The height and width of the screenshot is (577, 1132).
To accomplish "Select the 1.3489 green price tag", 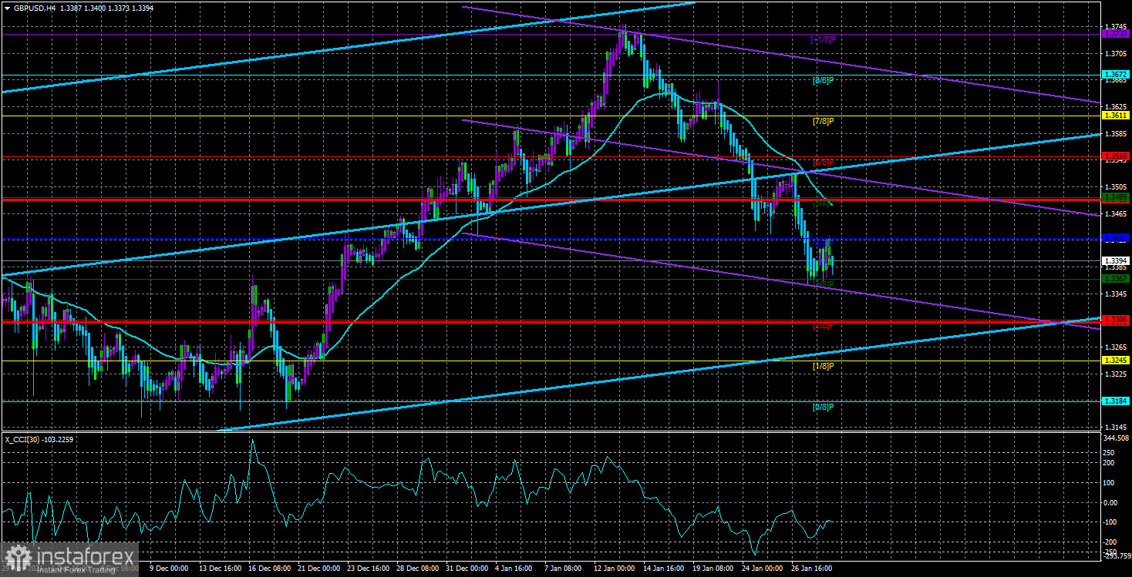I will pyautogui.click(x=1116, y=198).
